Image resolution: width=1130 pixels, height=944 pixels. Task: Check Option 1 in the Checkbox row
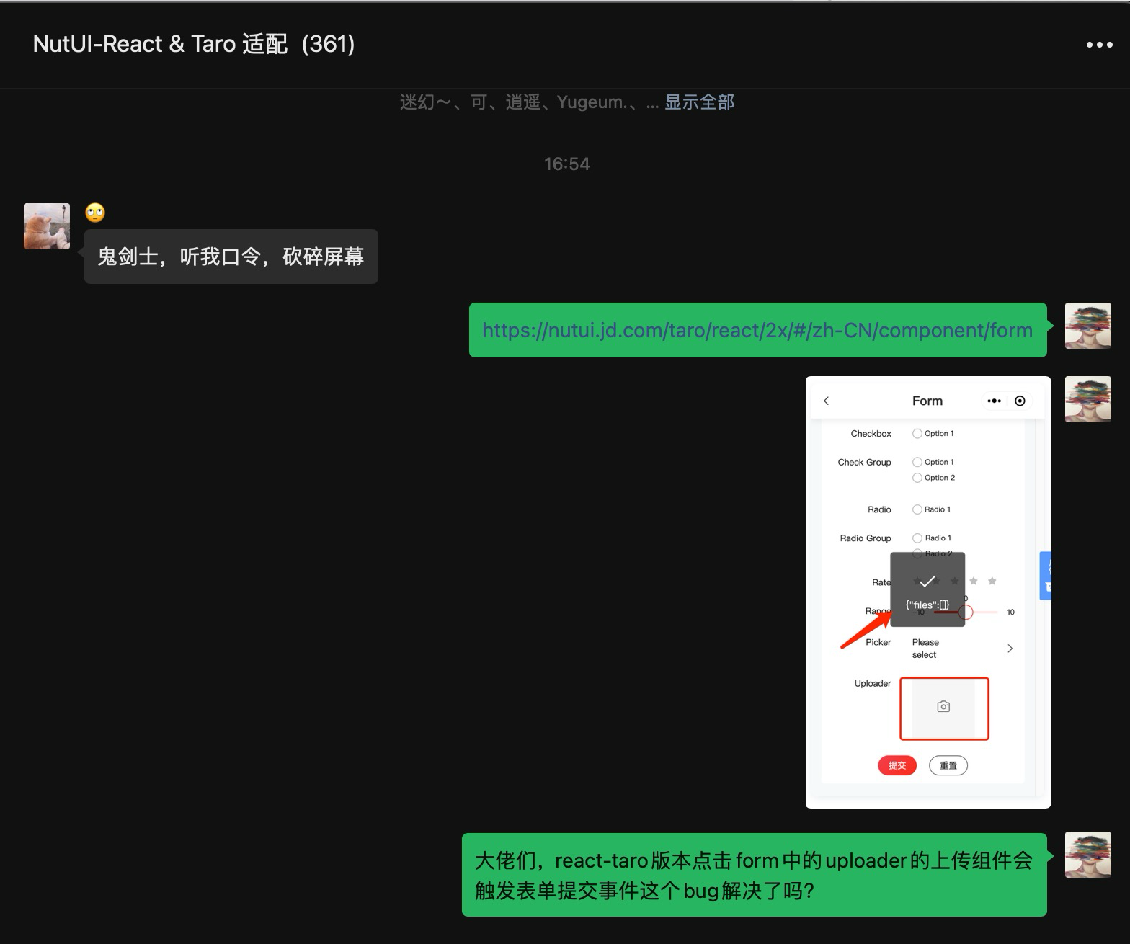pyautogui.click(x=917, y=434)
